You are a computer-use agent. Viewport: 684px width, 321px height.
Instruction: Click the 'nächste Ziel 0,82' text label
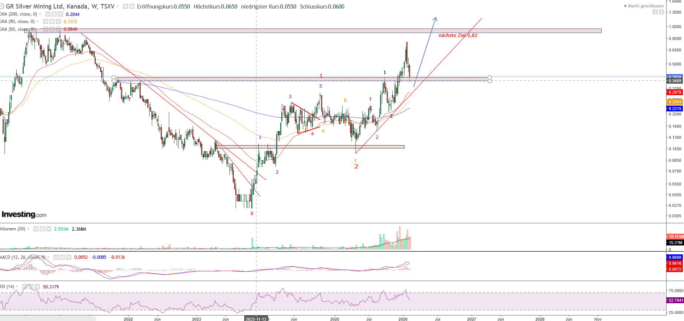coord(458,36)
